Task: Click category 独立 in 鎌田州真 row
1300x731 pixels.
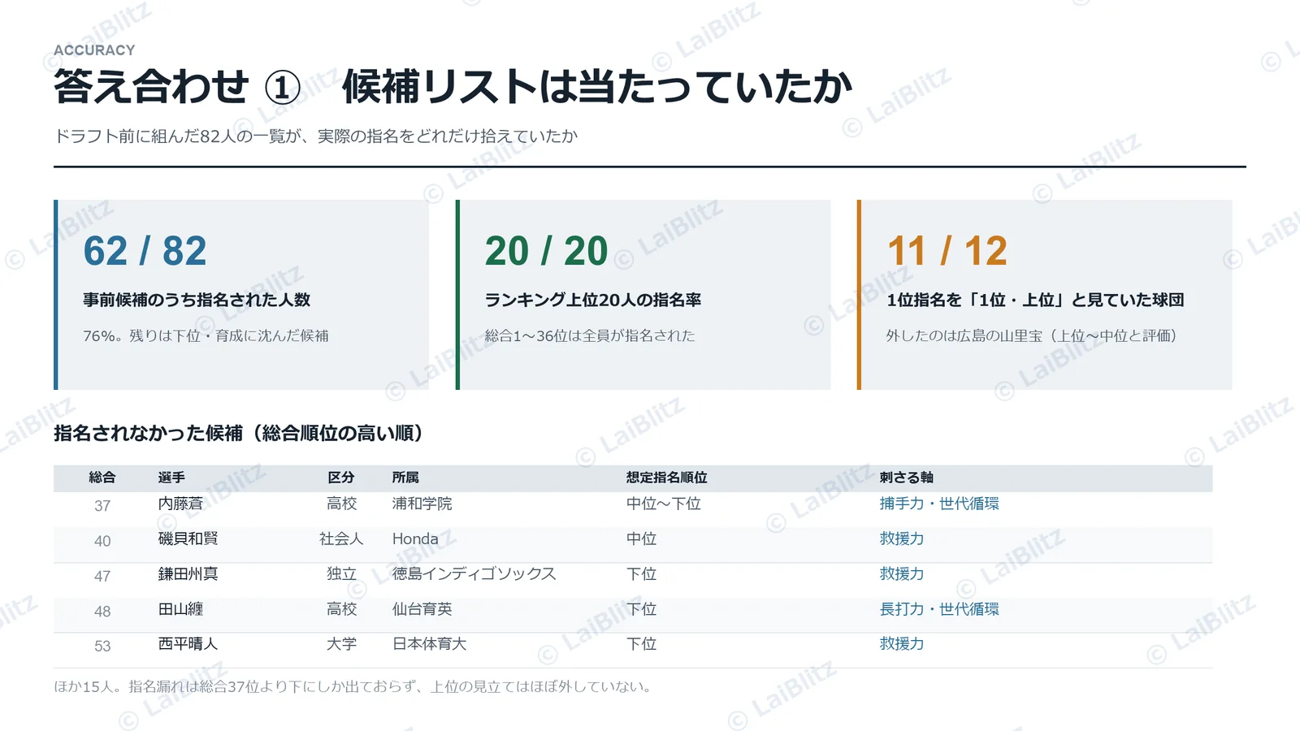Action: (341, 573)
